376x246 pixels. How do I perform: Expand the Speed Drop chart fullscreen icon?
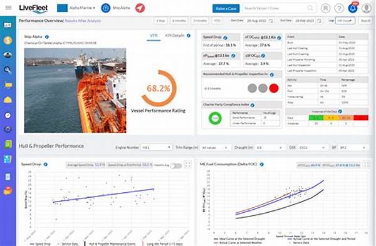tap(188, 165)
